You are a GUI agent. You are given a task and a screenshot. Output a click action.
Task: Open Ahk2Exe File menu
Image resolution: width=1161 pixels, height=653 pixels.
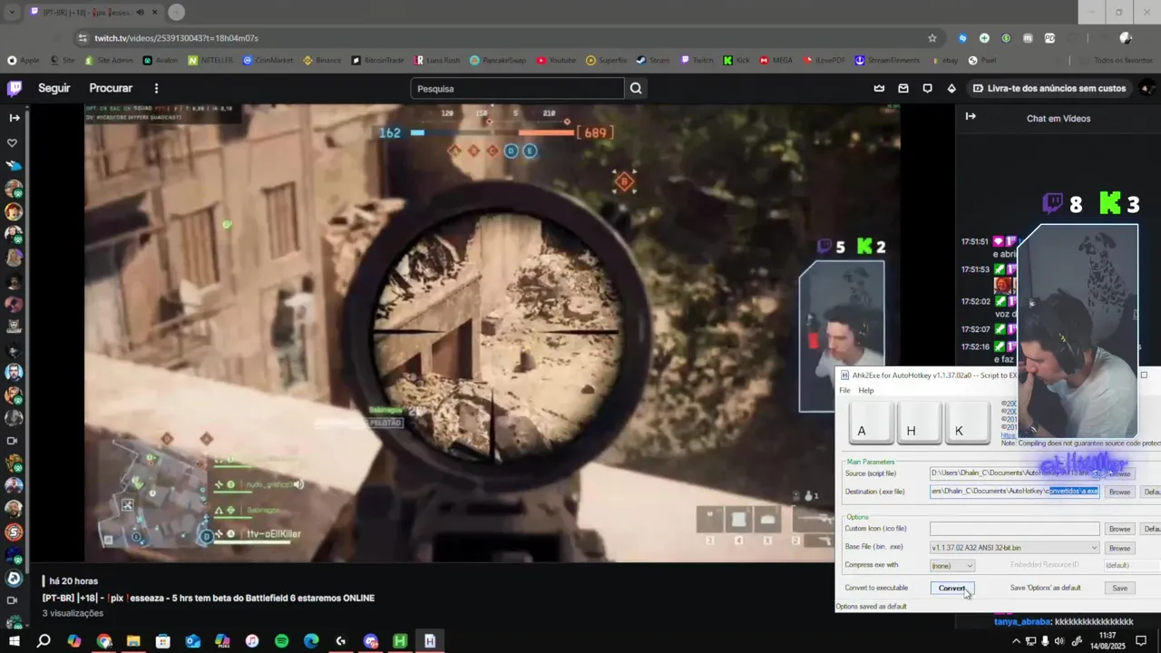pos(844,390)
